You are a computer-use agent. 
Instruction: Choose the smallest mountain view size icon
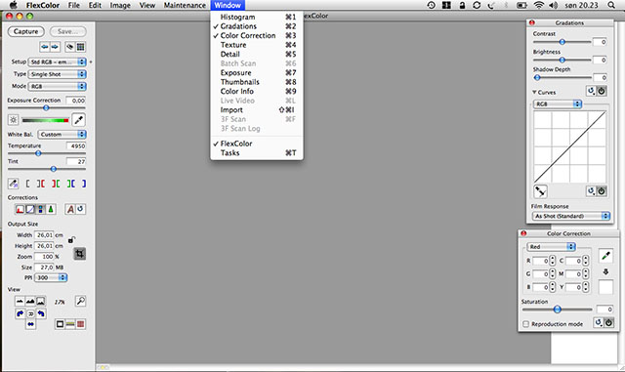click(x=20, y=301)
